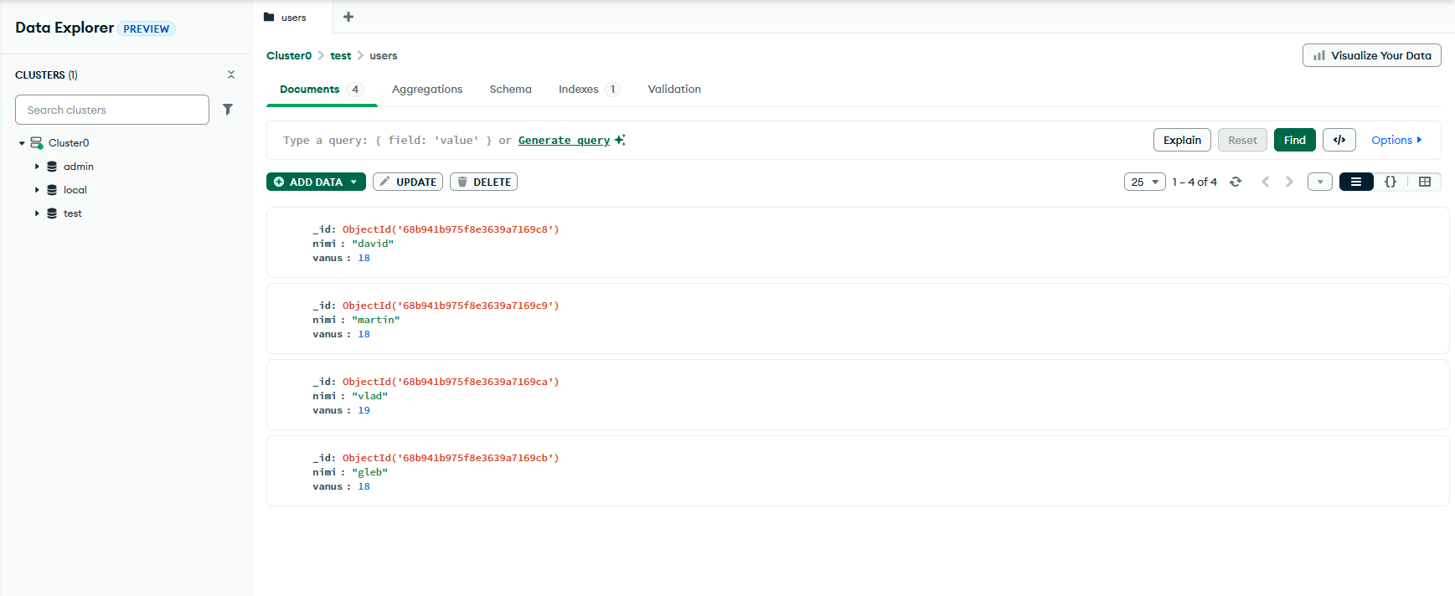Switch to JSON braces view
This screenshot has height=596, width=1455.
pyautogui.click(x=1391, y=182)
